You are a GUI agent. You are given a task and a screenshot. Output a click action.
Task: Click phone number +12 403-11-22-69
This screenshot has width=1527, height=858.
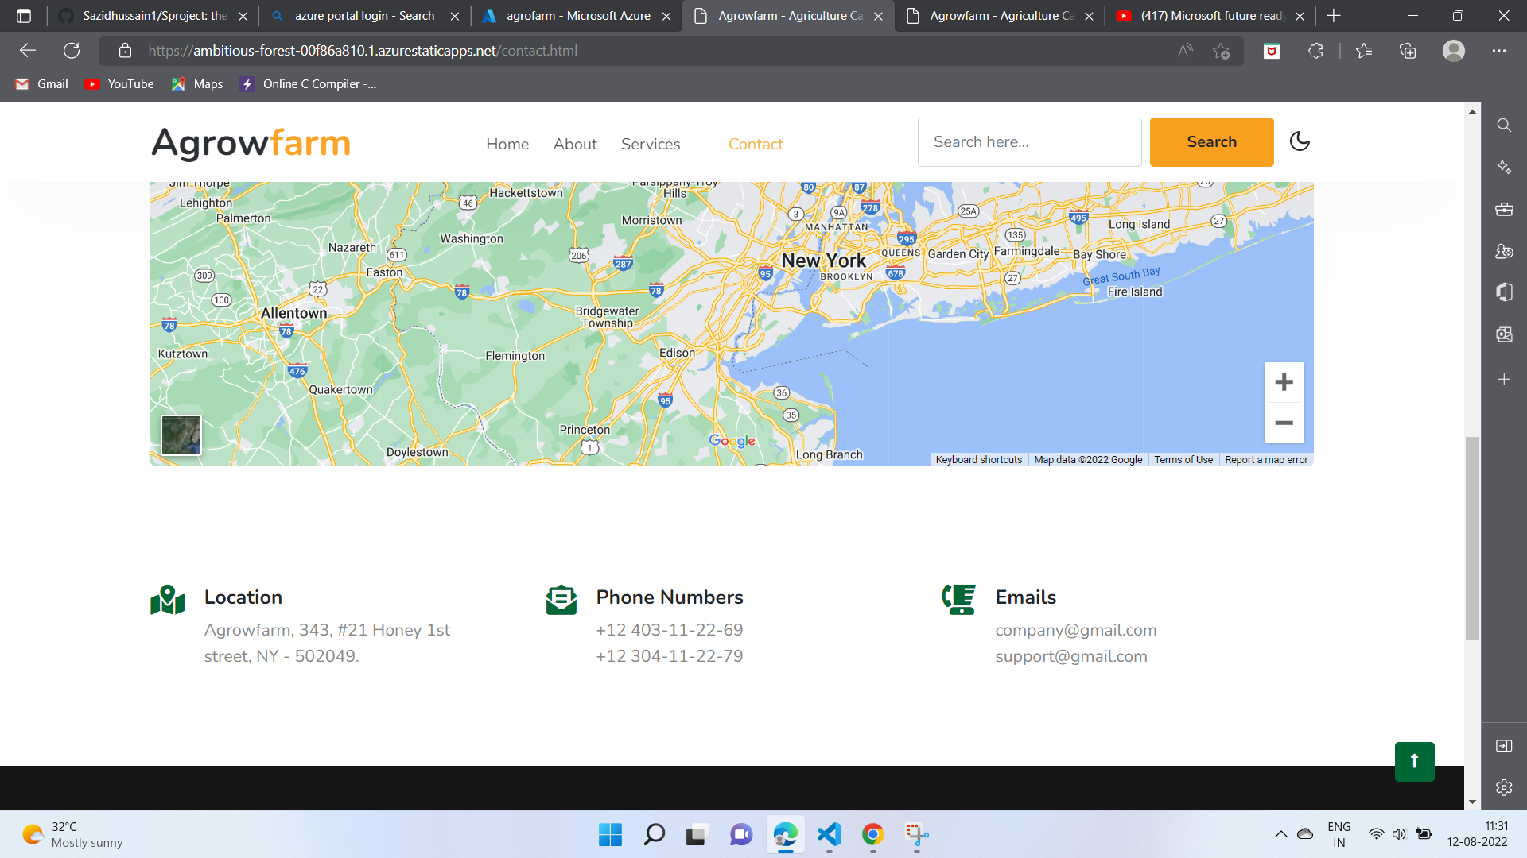click(x=670, y=630)
